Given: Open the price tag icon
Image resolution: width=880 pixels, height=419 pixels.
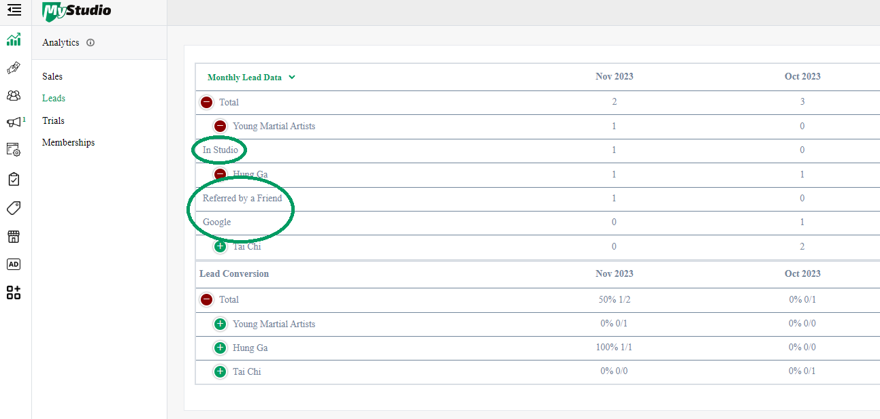Looking at the screenshot, I should point(14,207).
